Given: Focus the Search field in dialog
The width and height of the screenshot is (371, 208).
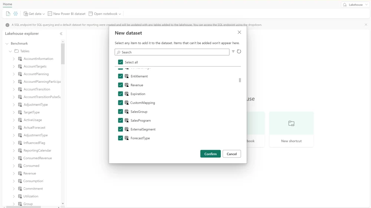Looking at the screenshot, I should click(x=172, y=52).
